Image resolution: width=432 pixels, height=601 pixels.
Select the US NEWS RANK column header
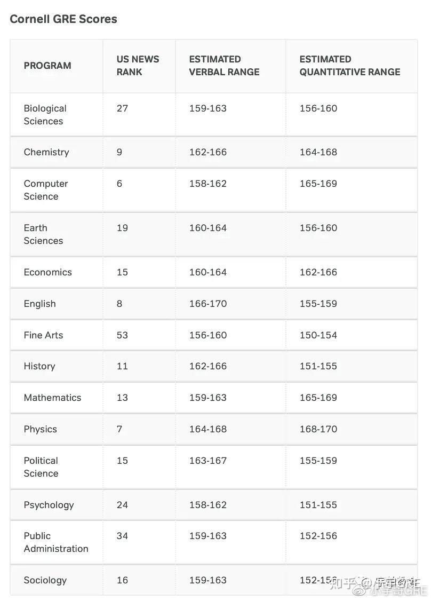(x=138, y=66)
